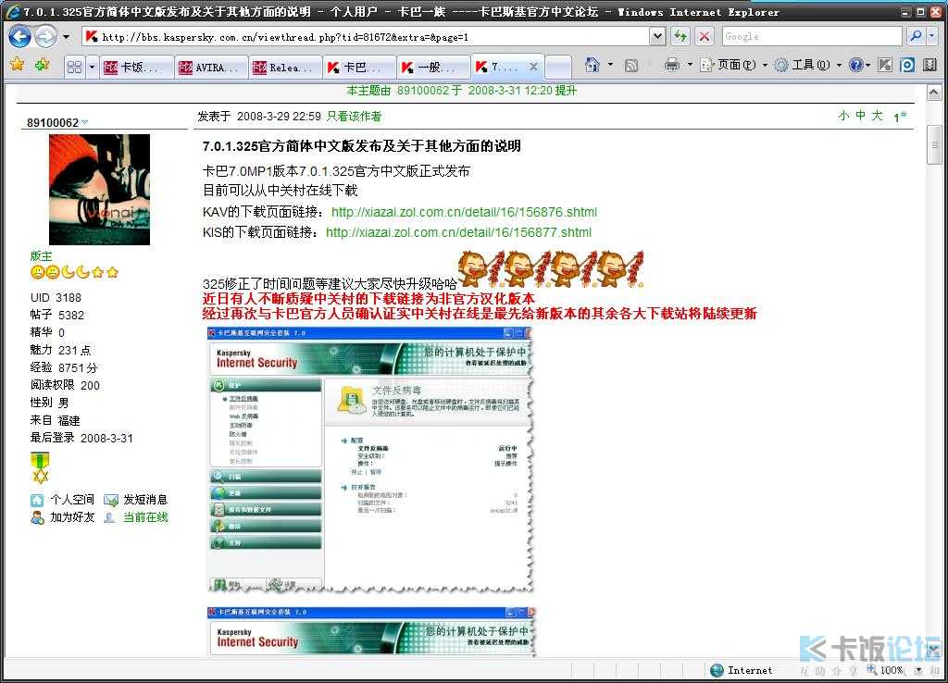Click the 发短消息 link
The width and height of the screenshot is (948, 683).
pyautogui.click(x=145, y=499)
